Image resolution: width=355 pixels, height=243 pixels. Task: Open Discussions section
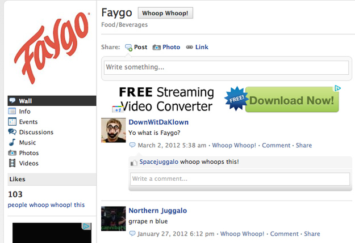pyautogui.click(x=36, y=132)
